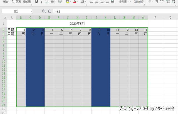Open the 粘贴 paste dropdown arrow
The height and width of the screenshot is (114, 178).
click(x=9, y=1)
